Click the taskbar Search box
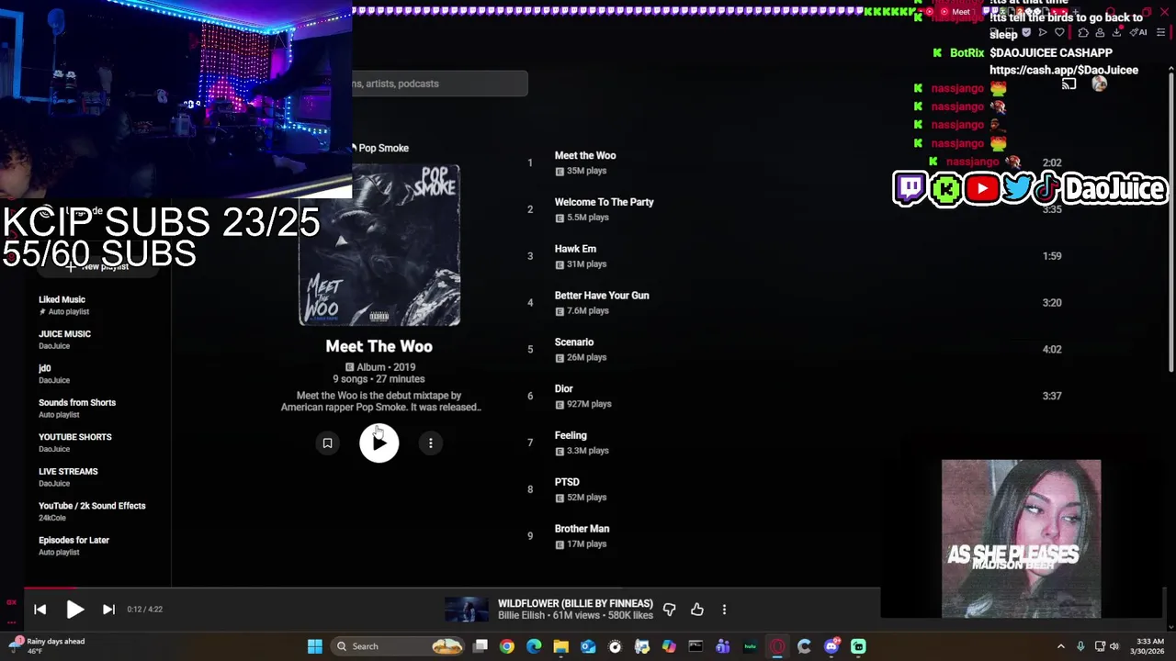Viewport: 1176px width, 661px height. point(397,646)
